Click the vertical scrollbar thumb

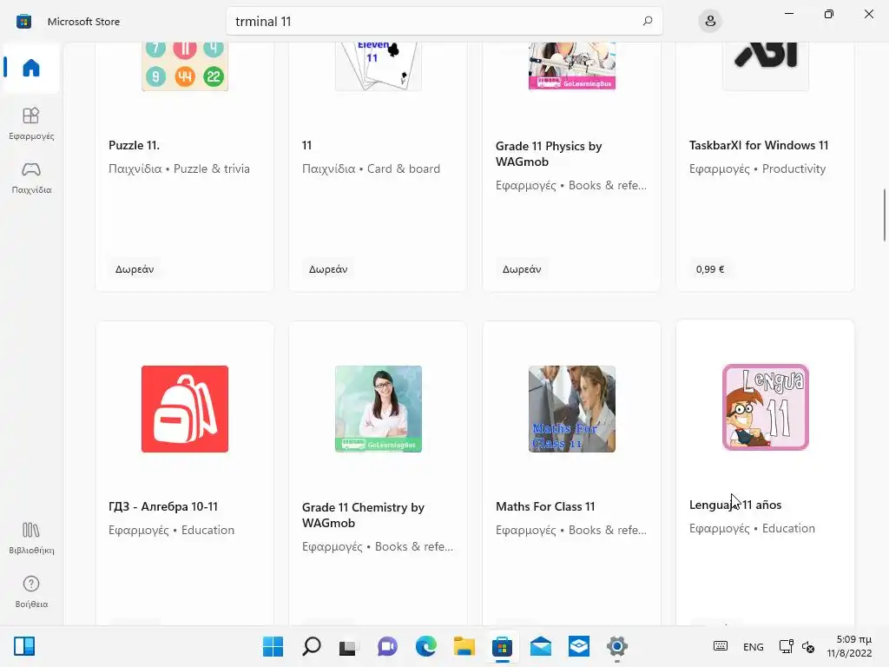point(885,215)
